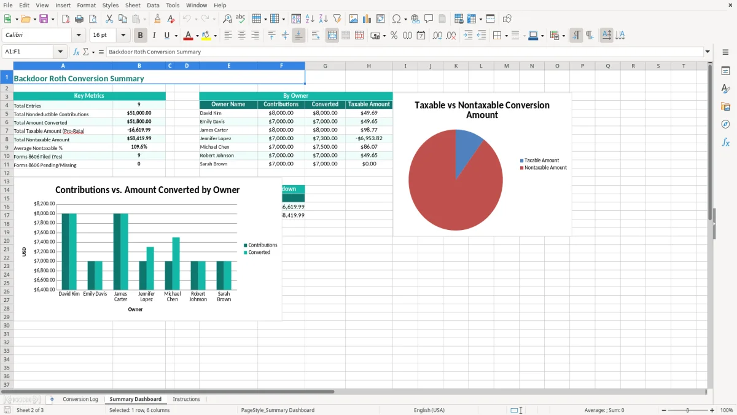The image size is (737, 415).
Task: Run the Spelling check icon
Action: tap(241, 19)
